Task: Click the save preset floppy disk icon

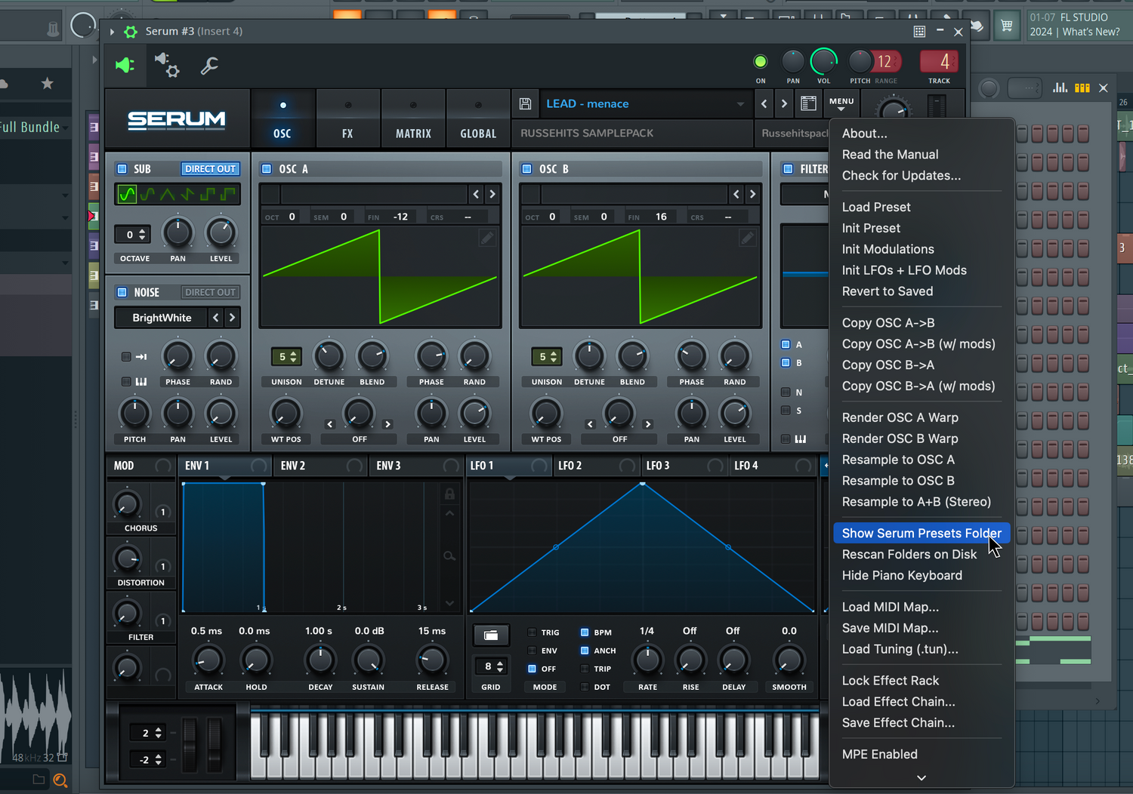Action: pyautogui.click(x=526, y=104)
